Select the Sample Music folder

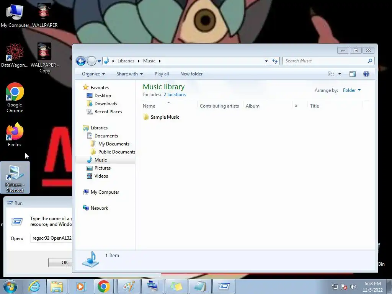pyautogui.click(x=161, y=117)
